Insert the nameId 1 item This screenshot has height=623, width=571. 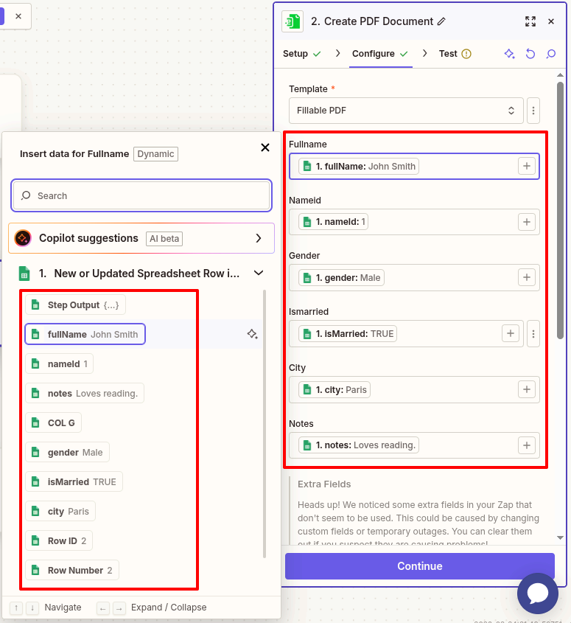59,363
